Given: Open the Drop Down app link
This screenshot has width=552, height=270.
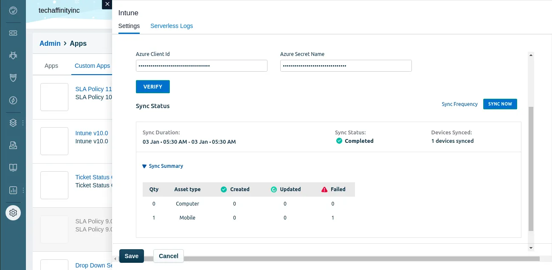Looking at the screenshot, I should tap(93, 265).
